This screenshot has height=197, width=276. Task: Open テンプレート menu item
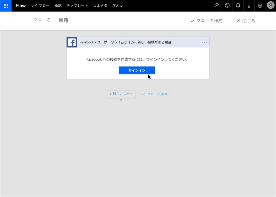[x=77, y=6]
